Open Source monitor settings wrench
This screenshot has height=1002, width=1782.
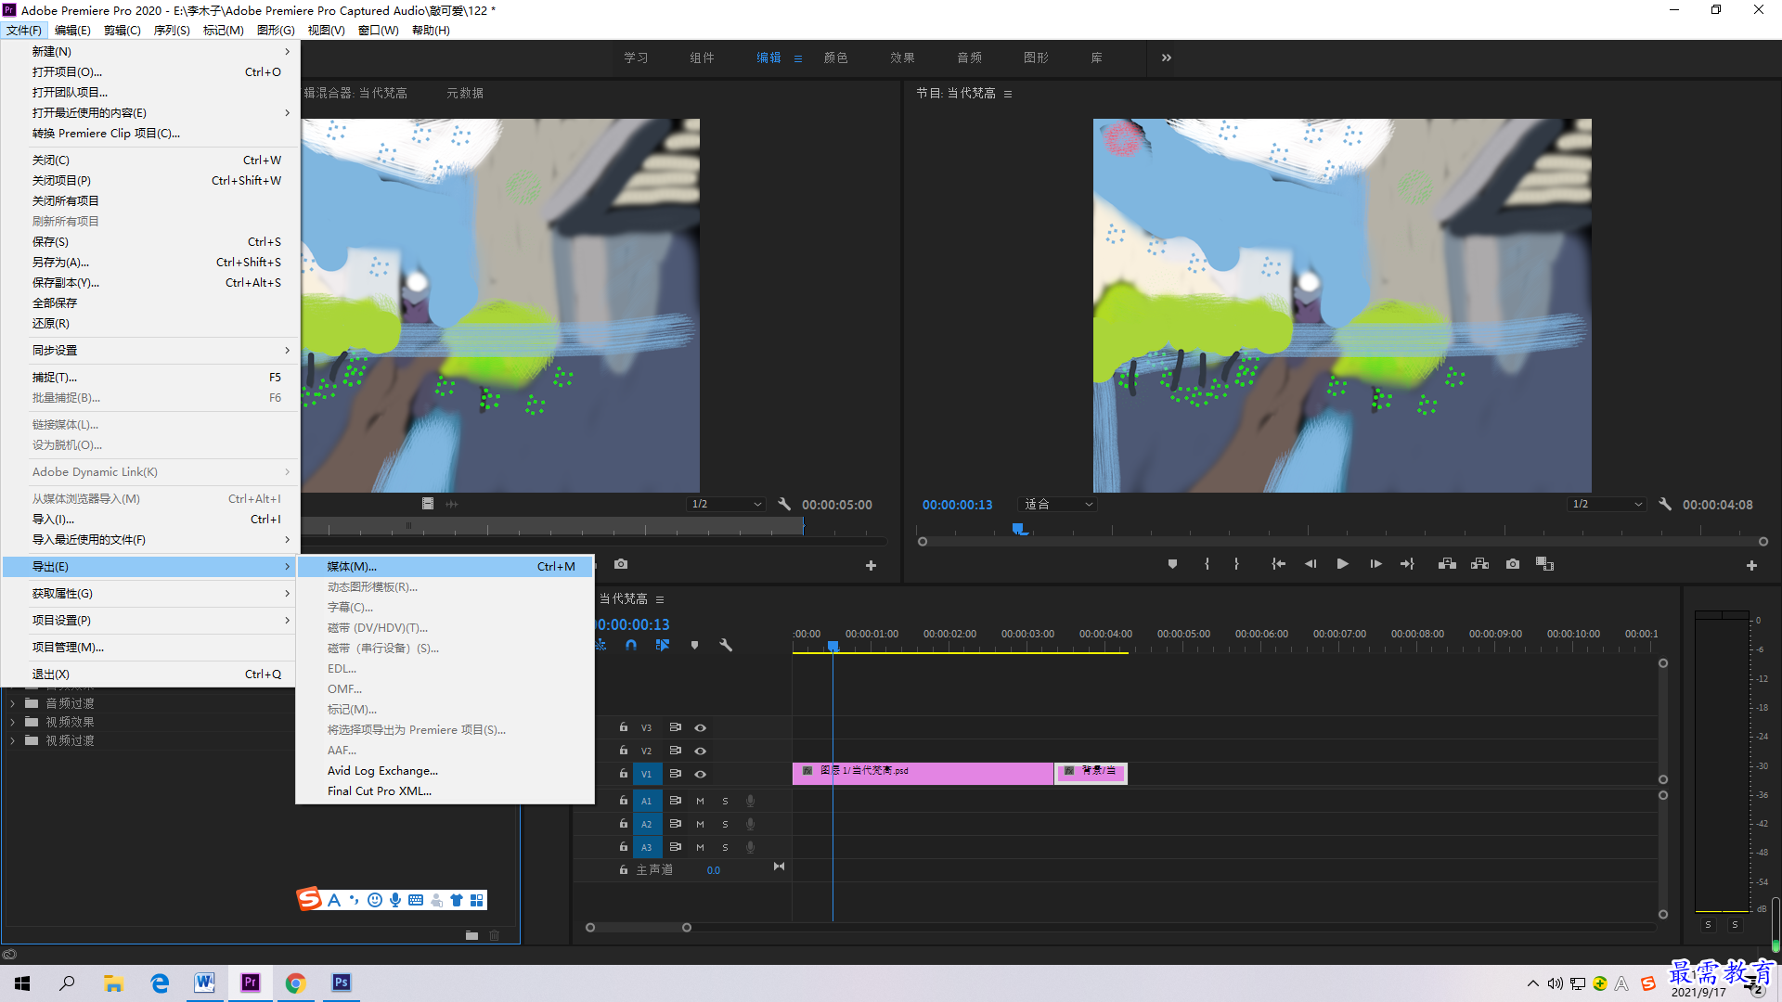click(784, 505)
